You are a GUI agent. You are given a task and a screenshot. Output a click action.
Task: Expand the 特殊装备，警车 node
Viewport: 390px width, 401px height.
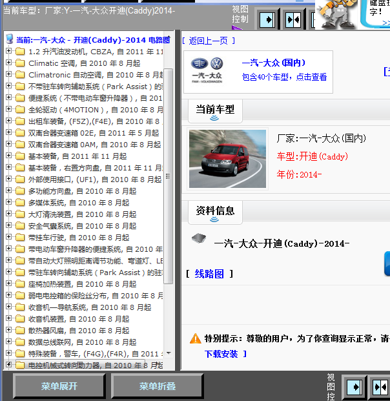(x=8, y=353)
